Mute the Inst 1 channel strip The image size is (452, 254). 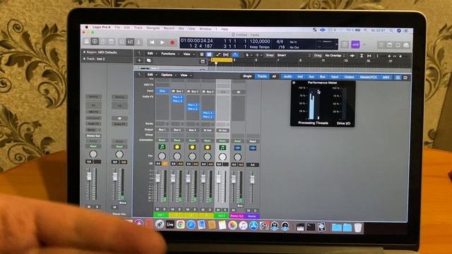click(x=157, y=209)
